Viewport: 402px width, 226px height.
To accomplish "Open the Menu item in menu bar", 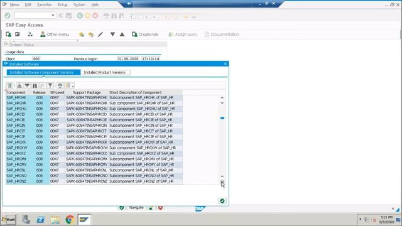I will 14,4.
